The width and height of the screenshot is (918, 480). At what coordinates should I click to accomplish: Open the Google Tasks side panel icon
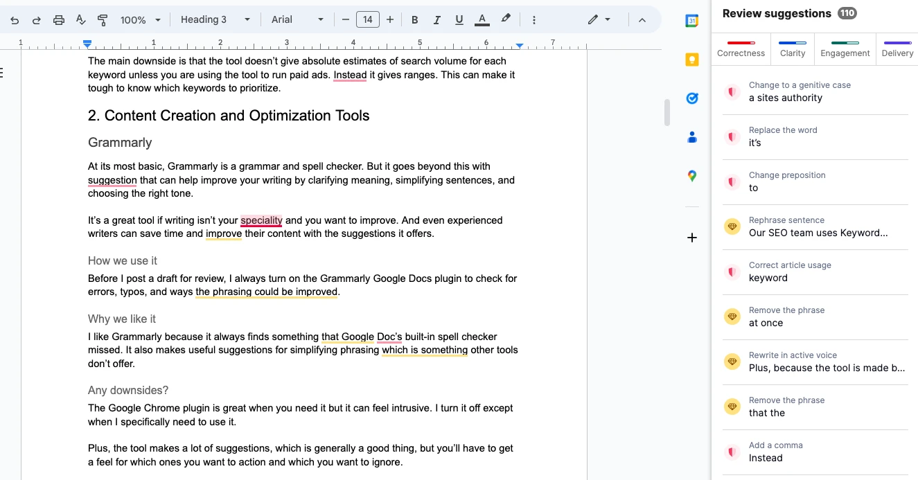(x=691, y=98)
